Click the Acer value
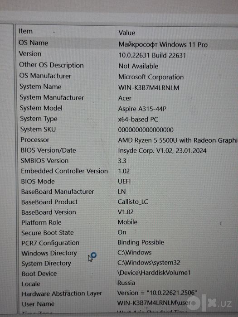 pos(125,98)
